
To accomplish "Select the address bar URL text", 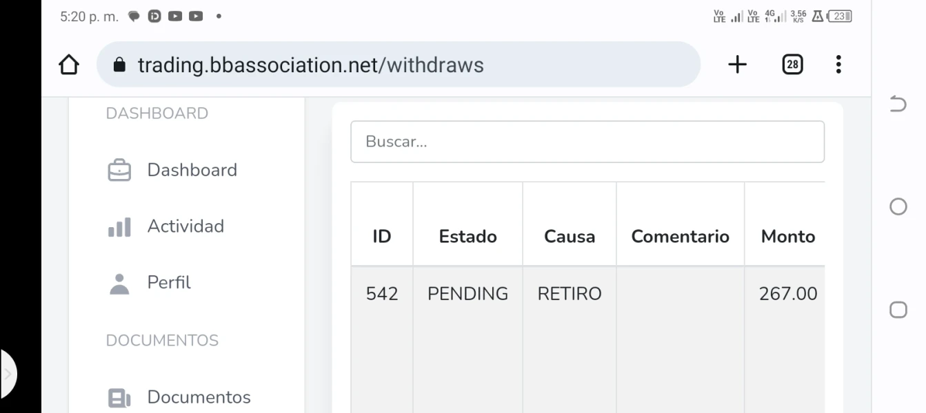I will tap(310, 65).
